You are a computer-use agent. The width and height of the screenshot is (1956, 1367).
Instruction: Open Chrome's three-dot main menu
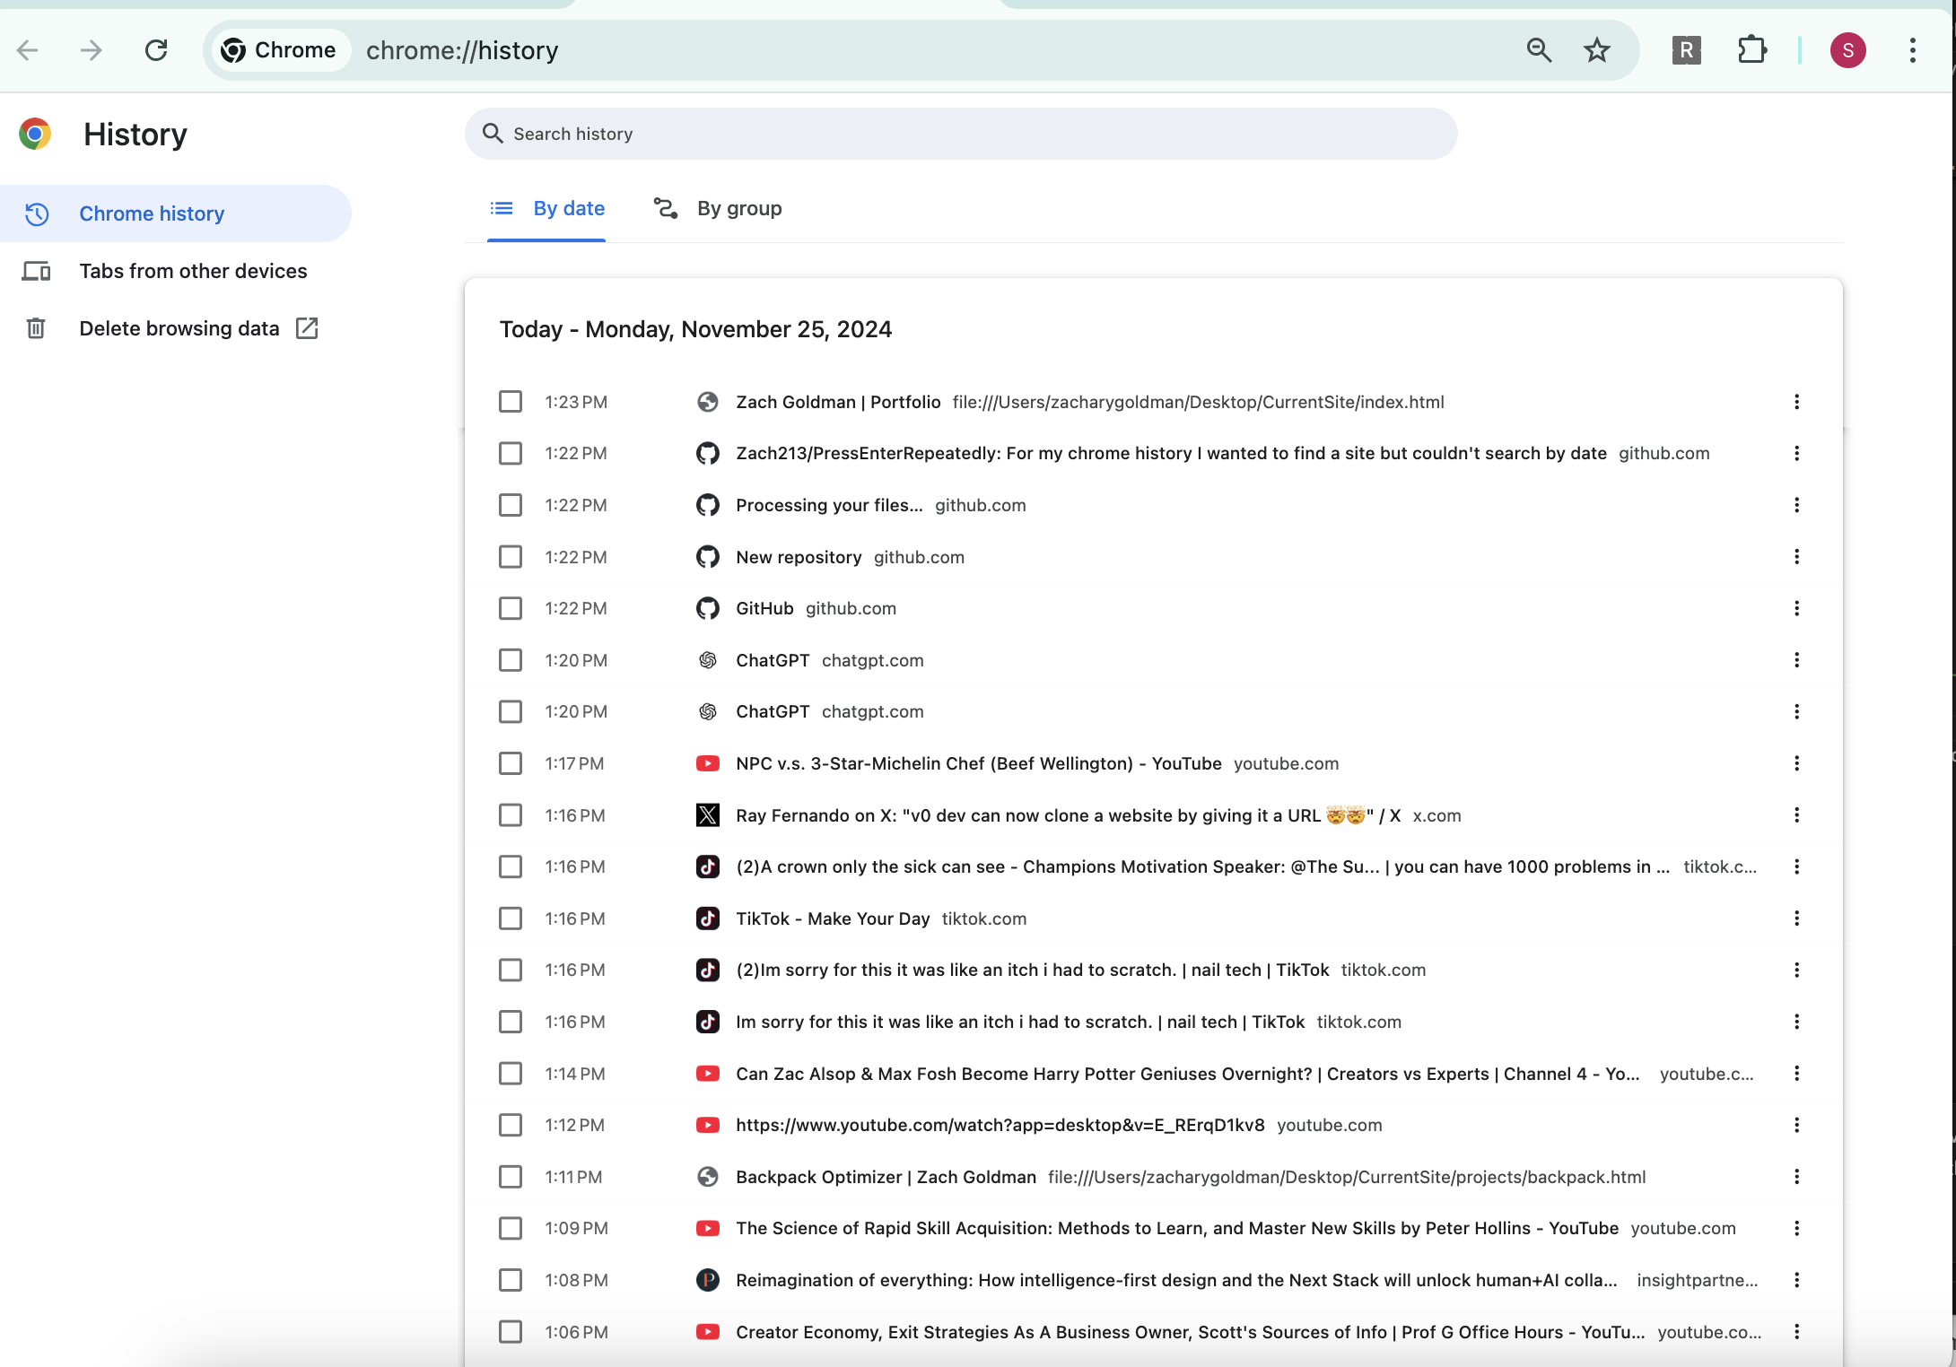(x=1913, y=50)
